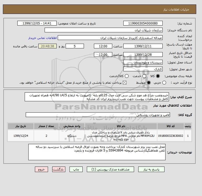Click the کنارک city field

point(143,69)
